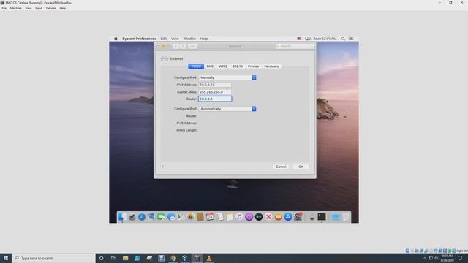Open the Calendar icon in the Dock

(x=210, y=217)
